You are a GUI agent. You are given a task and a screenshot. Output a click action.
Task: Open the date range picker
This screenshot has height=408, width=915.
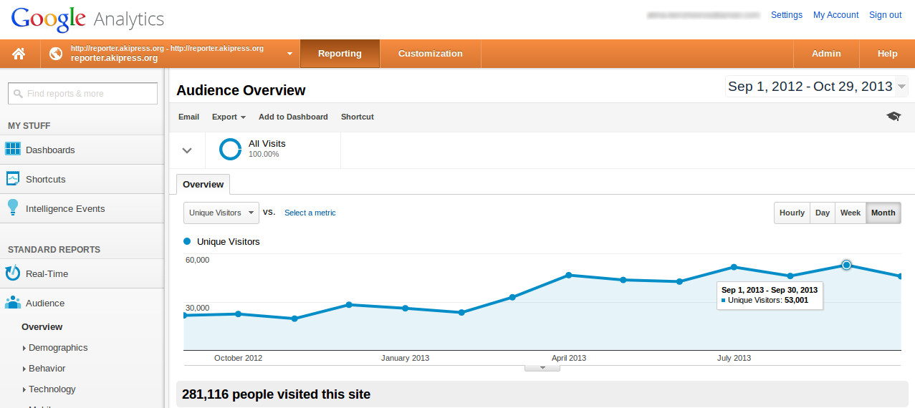point(817,87)
